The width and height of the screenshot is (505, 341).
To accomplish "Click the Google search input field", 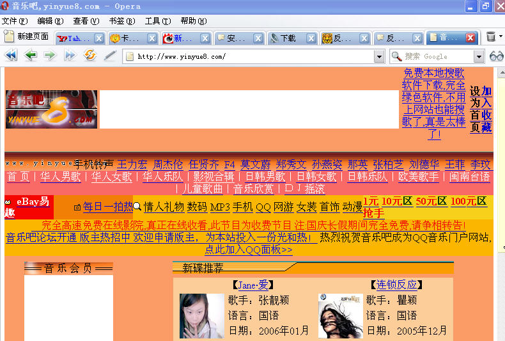I will point(438,57).
